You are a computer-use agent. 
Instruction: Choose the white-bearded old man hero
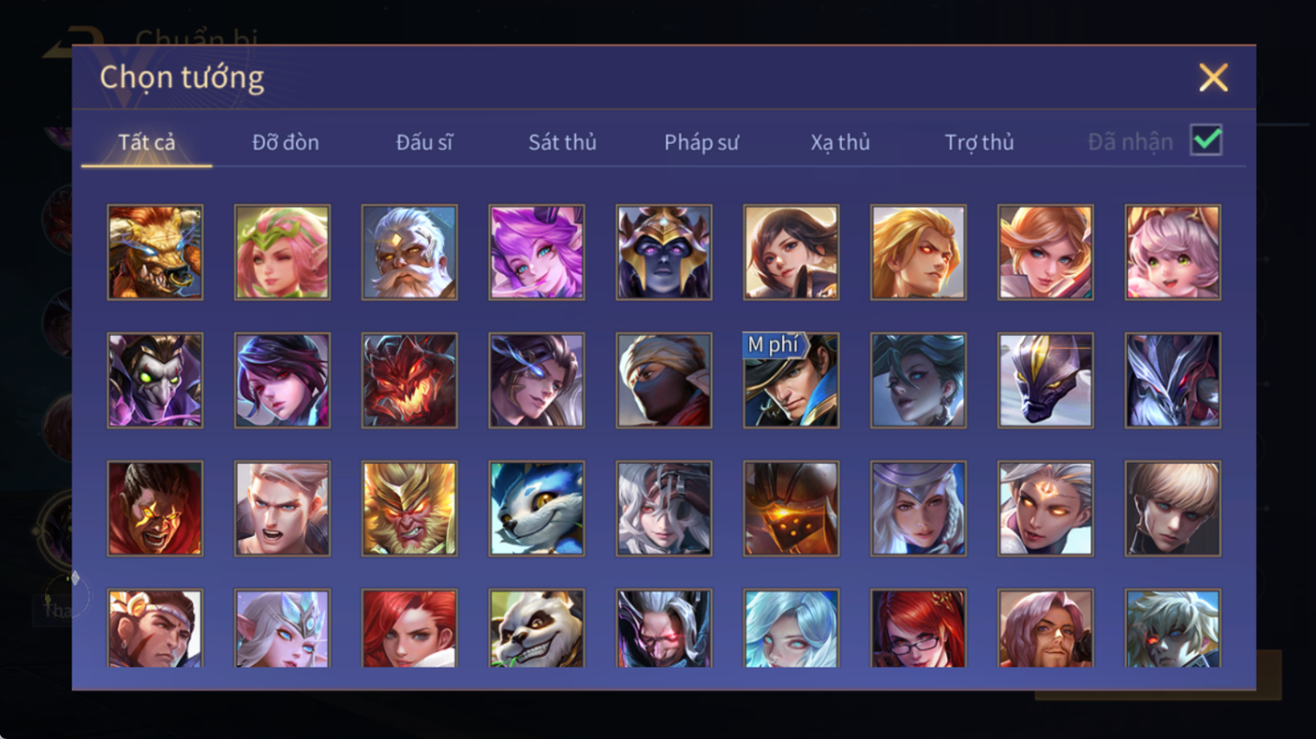pos(409,252)
